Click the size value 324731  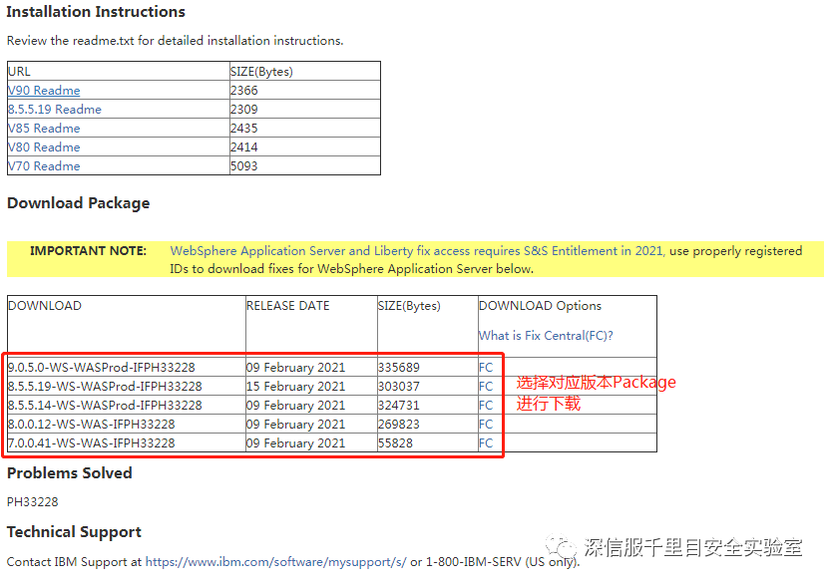click(x=399, y=406)
